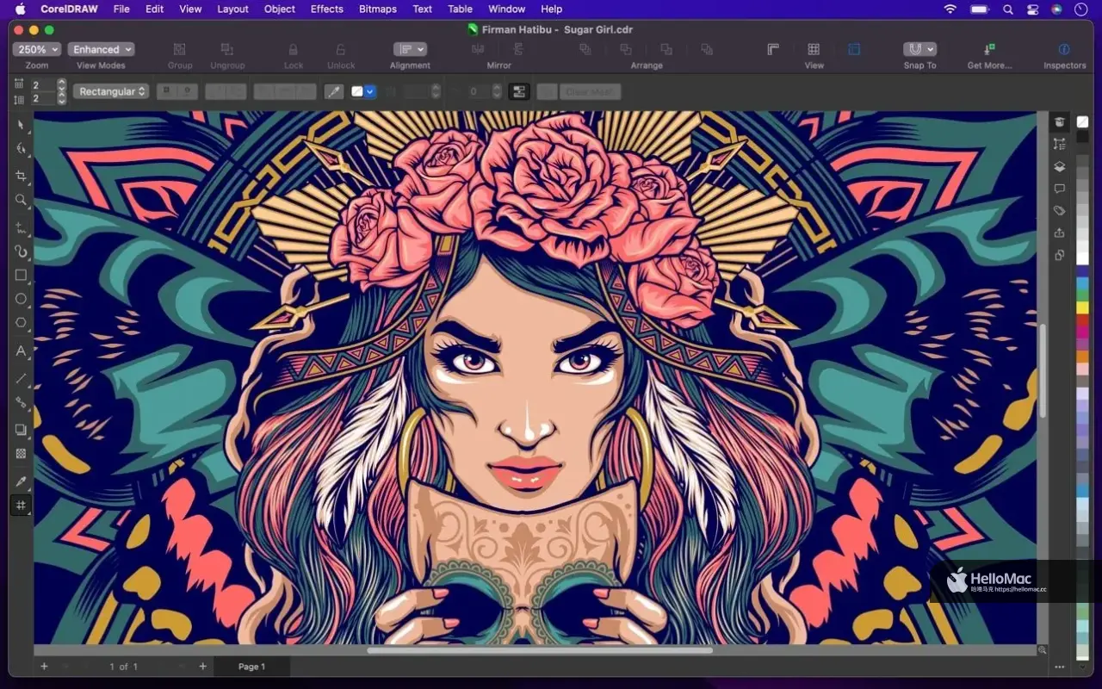Open macOS Control Center icon
1102x689 pixels.
pyautogui.click(x=1033, y=9)
